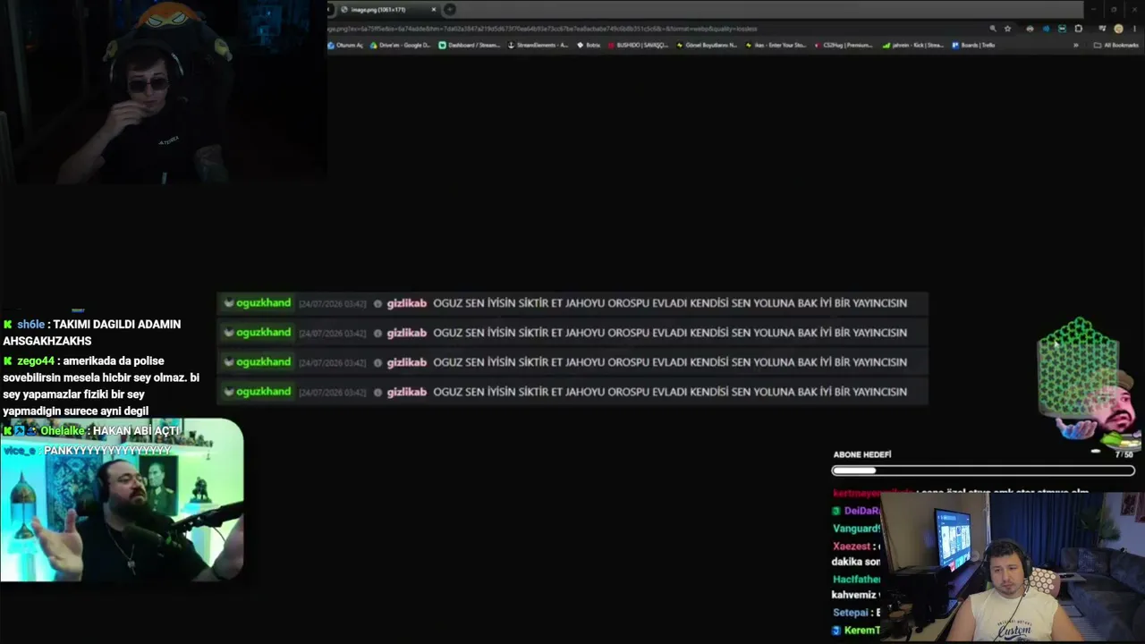Screen dimensions: 1145x644
Task: Click the bearded streamer webcam with microphone
Action: click(x=122, y=501)
